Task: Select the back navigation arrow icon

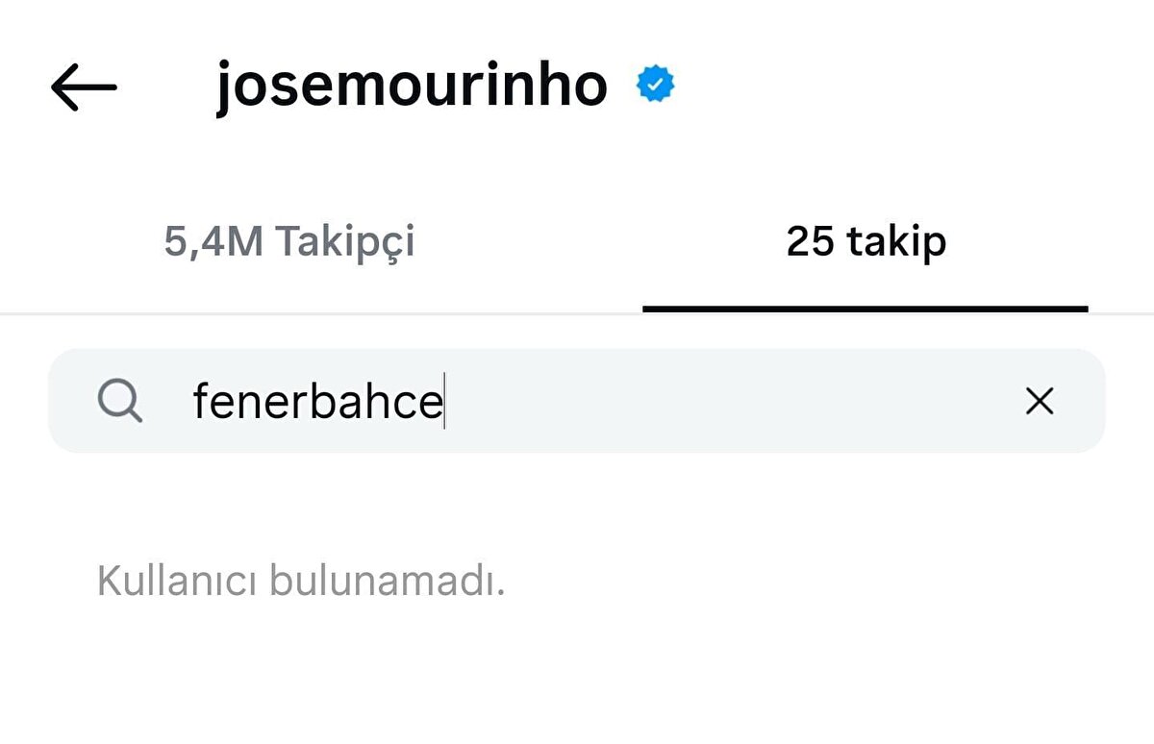Action: click(82, 87)
